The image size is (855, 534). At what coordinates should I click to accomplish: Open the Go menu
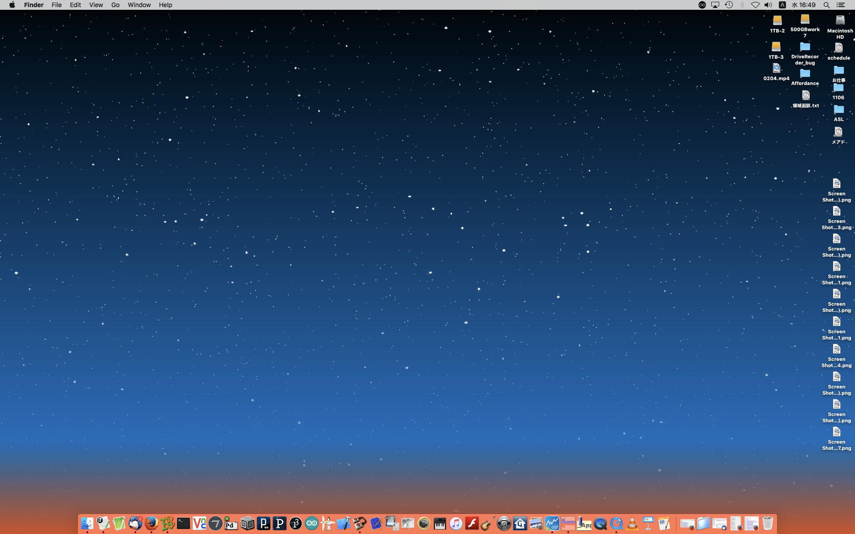click(115, 5)
